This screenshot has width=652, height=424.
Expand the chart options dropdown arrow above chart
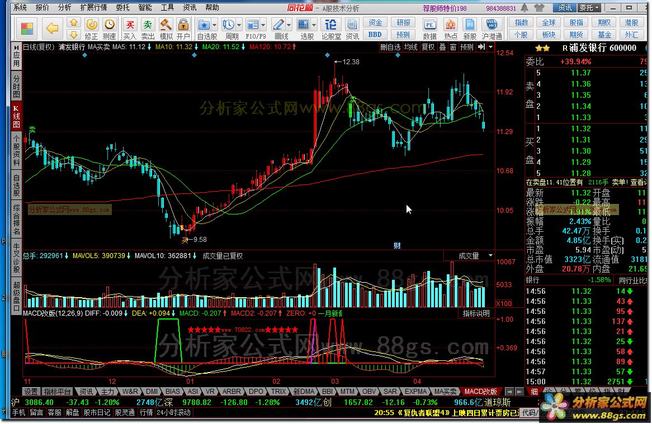490,47
